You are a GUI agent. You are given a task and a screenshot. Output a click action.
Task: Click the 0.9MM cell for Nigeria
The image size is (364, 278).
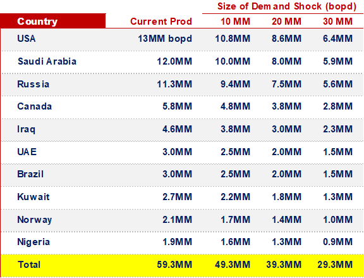click(337, 242)
